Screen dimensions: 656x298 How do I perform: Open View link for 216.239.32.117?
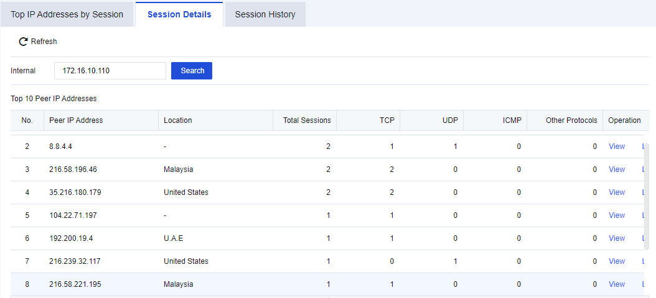pos(616,261)
